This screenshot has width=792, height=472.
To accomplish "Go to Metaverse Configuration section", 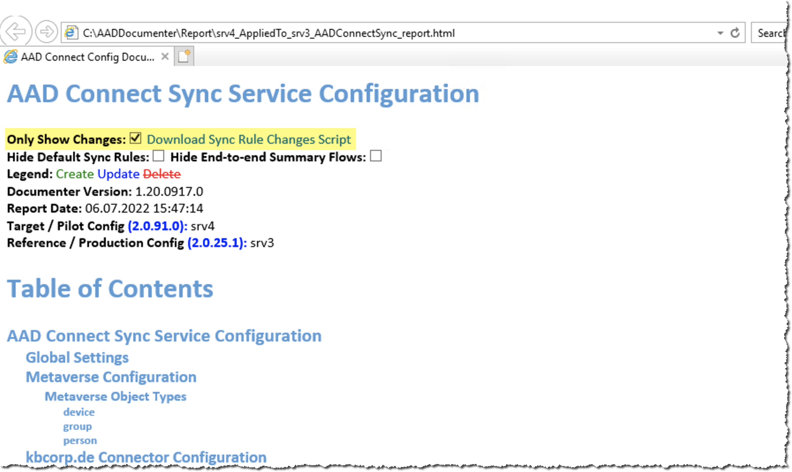I will (x=111, y=377).
